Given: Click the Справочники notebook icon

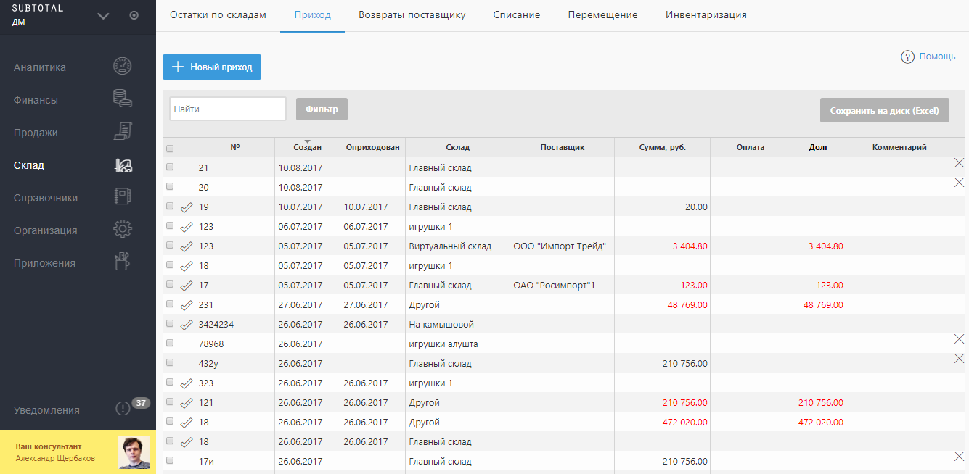Looking at the screenshot, I should (122, 197).
